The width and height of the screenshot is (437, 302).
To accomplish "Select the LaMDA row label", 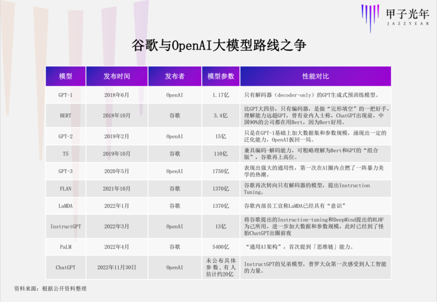I will (65, 206).
